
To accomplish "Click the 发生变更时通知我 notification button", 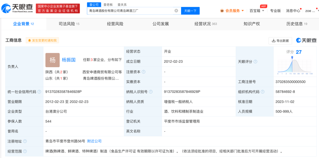I will pos(42,40).
